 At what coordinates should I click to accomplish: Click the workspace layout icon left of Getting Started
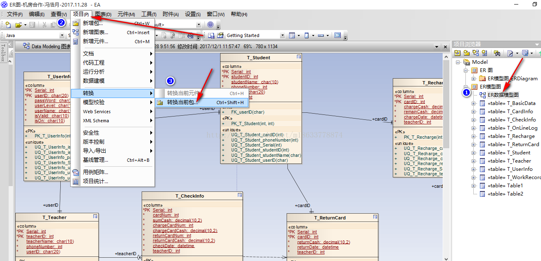(211, 35)
